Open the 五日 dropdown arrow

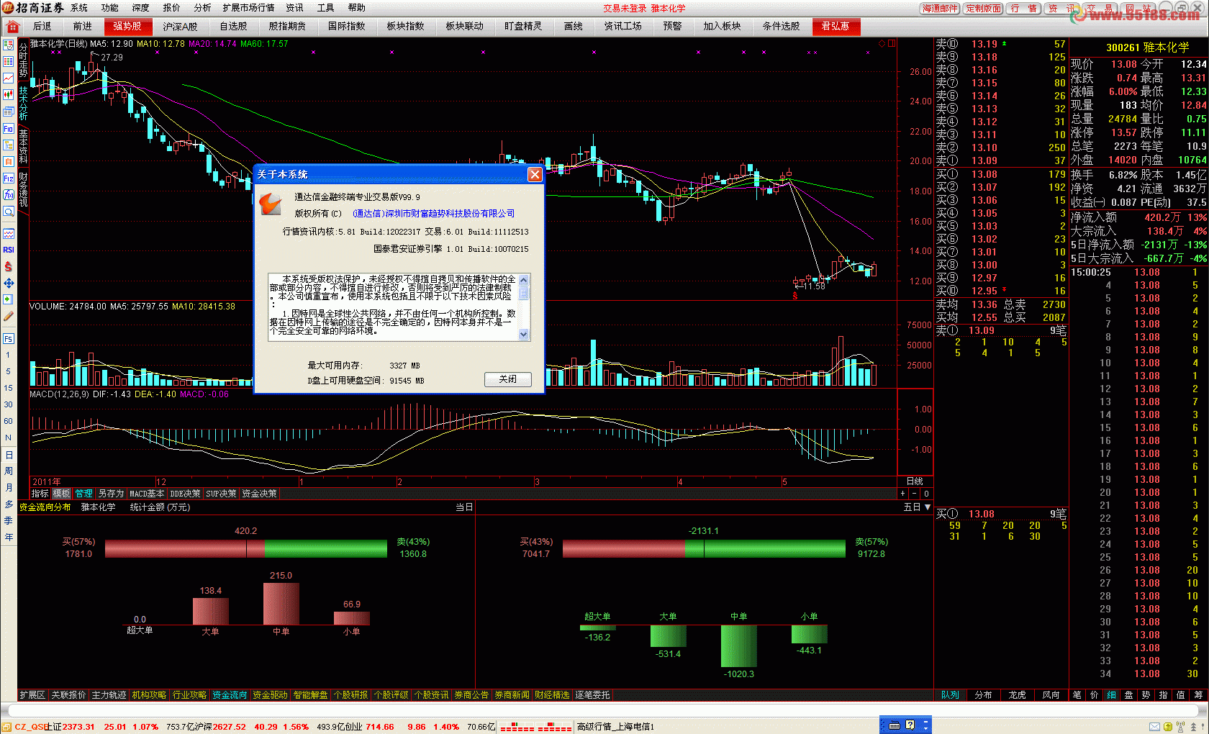(928, 507)
